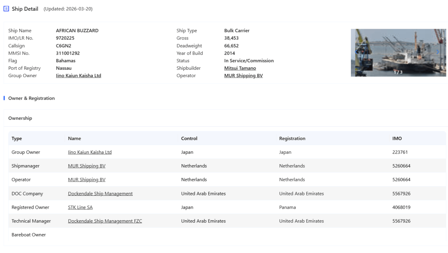448x253 pixels.
Task: Show the previous ship photo
Action: 355,52
